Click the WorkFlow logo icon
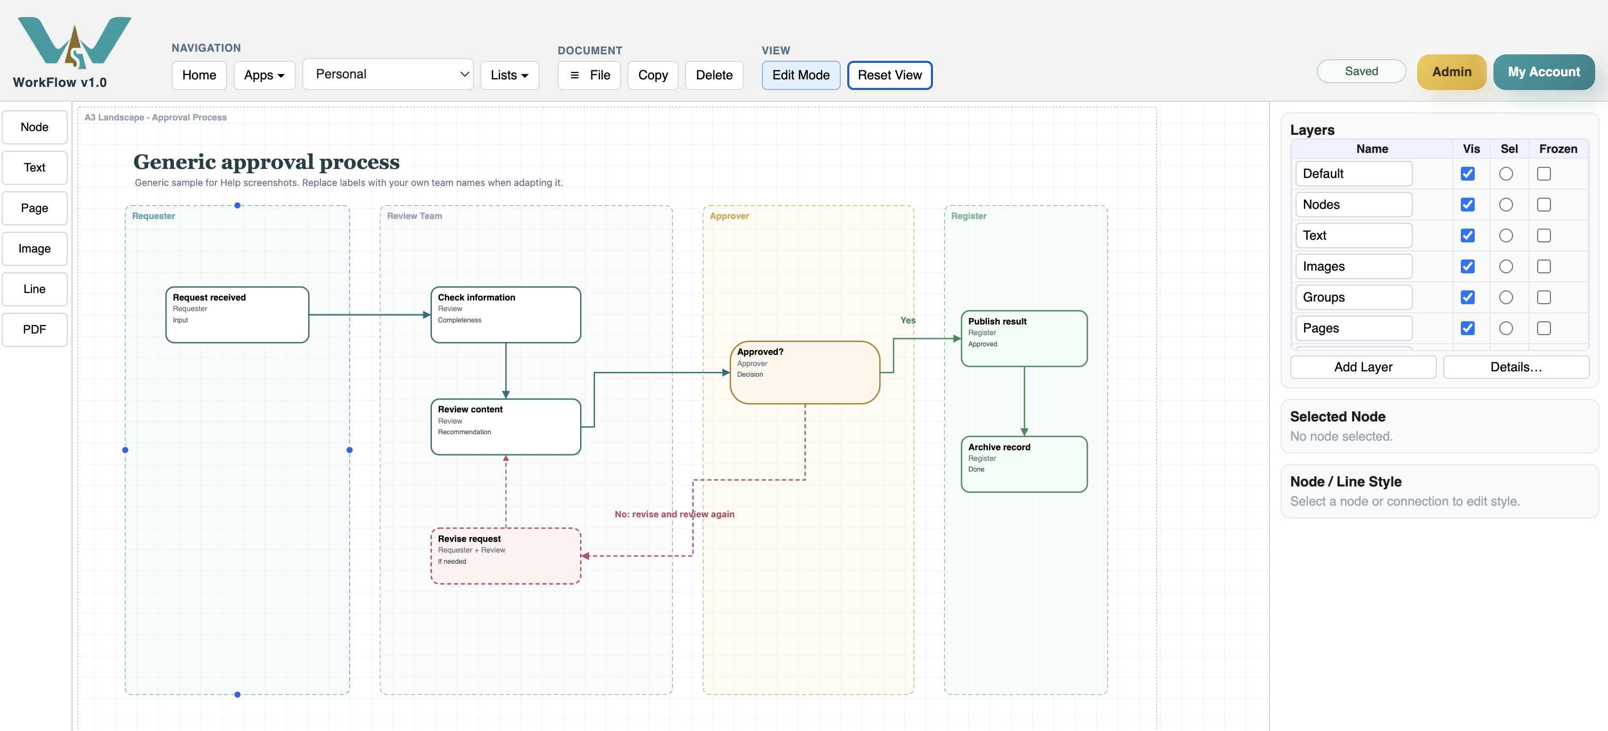 click(x=74, y=43)
